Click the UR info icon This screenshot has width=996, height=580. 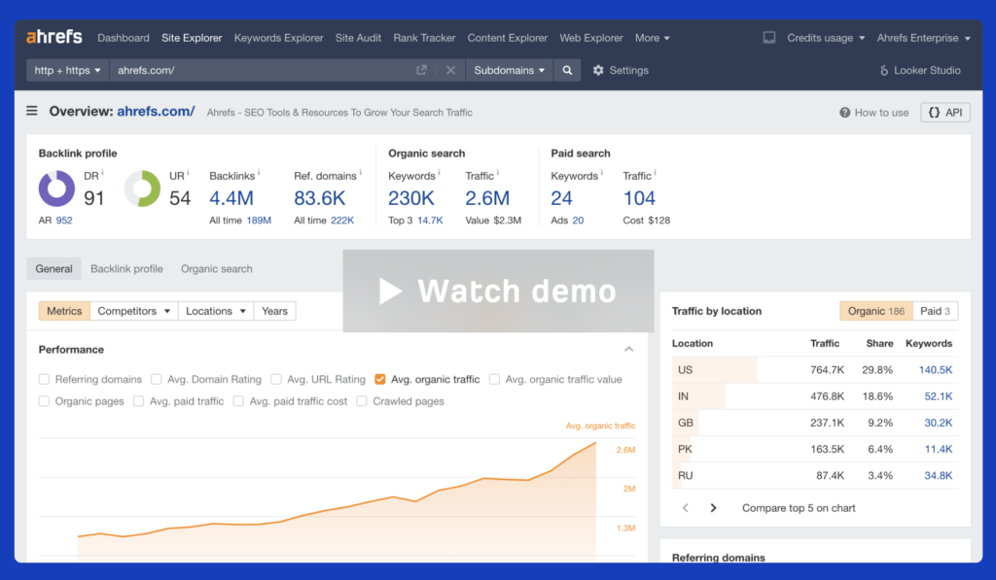[x=188, y=173]
